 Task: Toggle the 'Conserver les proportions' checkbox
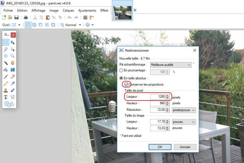(126, 84)
